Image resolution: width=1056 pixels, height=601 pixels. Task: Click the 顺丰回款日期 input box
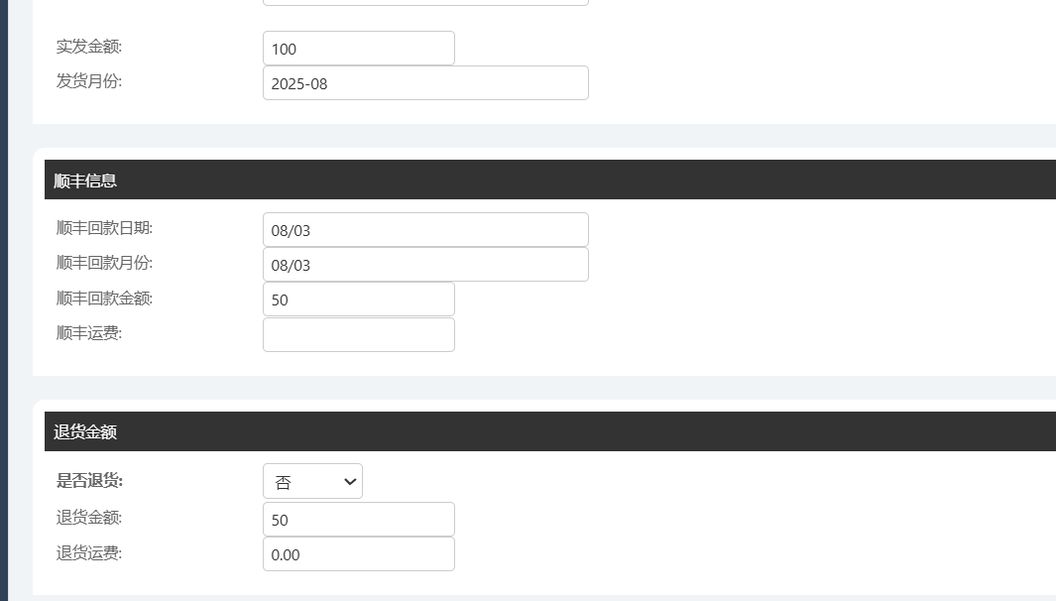(x=425, y=230)
